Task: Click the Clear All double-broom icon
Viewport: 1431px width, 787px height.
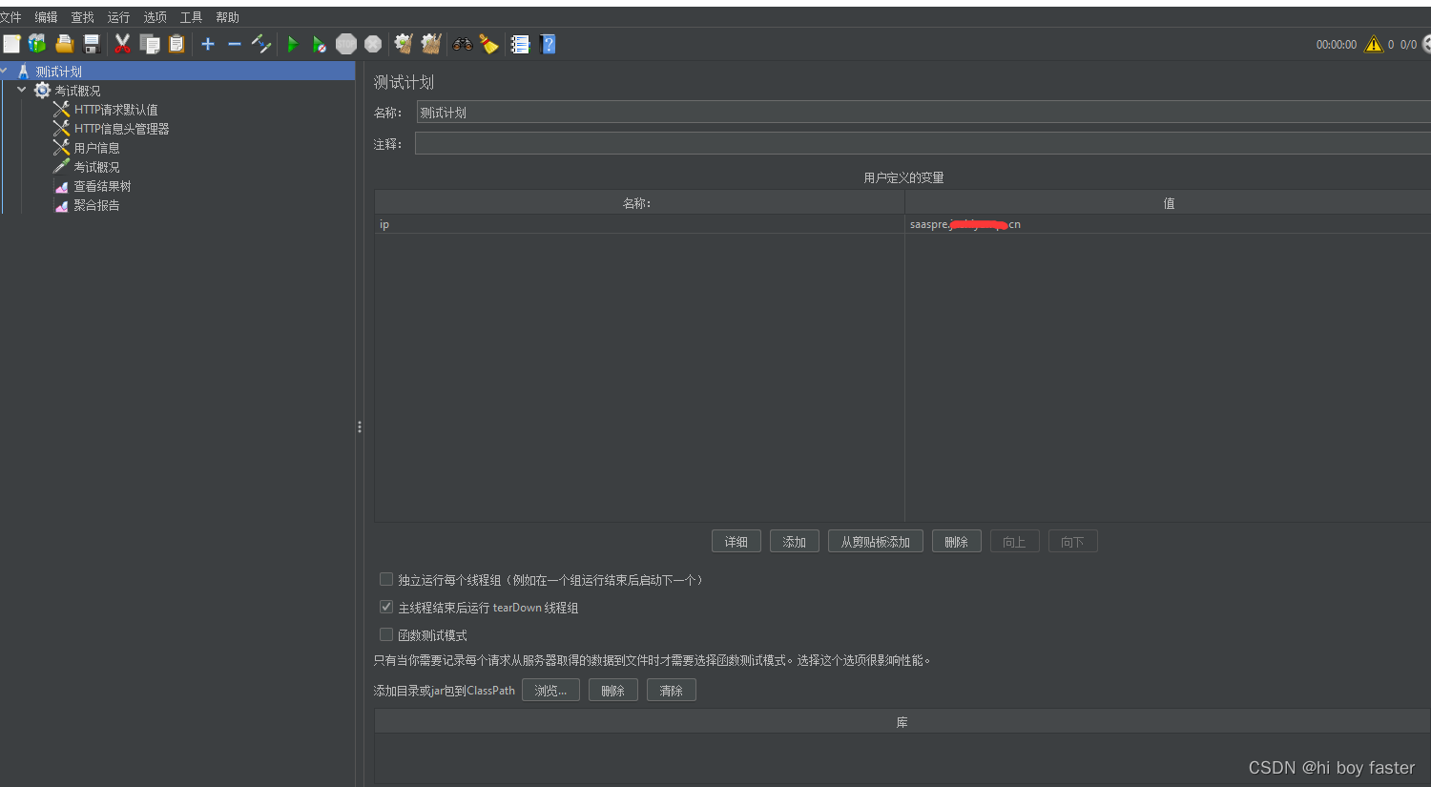Action: coord(431,44)
